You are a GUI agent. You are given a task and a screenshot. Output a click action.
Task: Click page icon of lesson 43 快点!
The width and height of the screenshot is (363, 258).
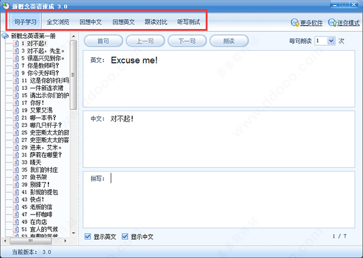(16, 199)
